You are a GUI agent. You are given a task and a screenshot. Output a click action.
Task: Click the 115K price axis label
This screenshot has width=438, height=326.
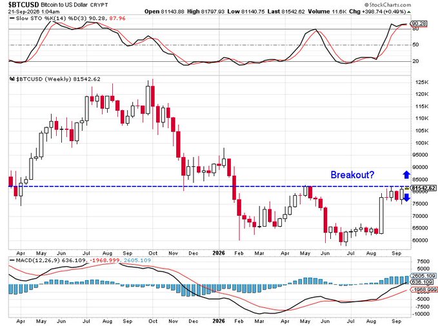(422, 106)
